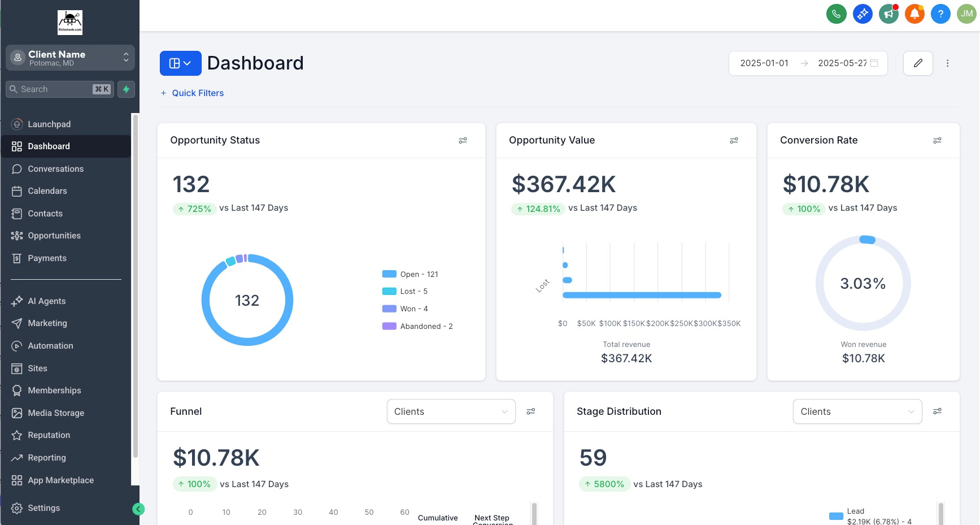
Task: Open Settings at the sidebar bottom
Action: point(66,508)
